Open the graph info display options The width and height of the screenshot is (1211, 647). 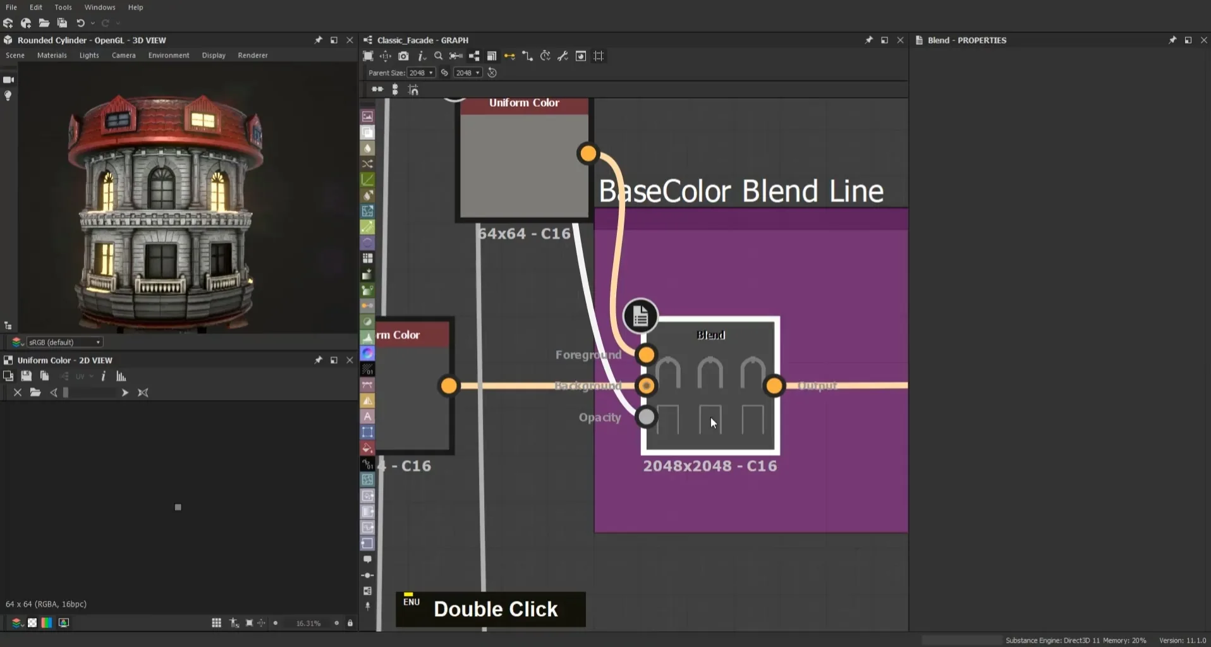[x=421, y=56]
